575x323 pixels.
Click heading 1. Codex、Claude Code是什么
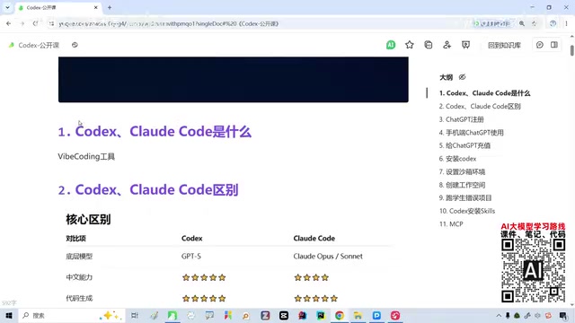tap(155, 132)
